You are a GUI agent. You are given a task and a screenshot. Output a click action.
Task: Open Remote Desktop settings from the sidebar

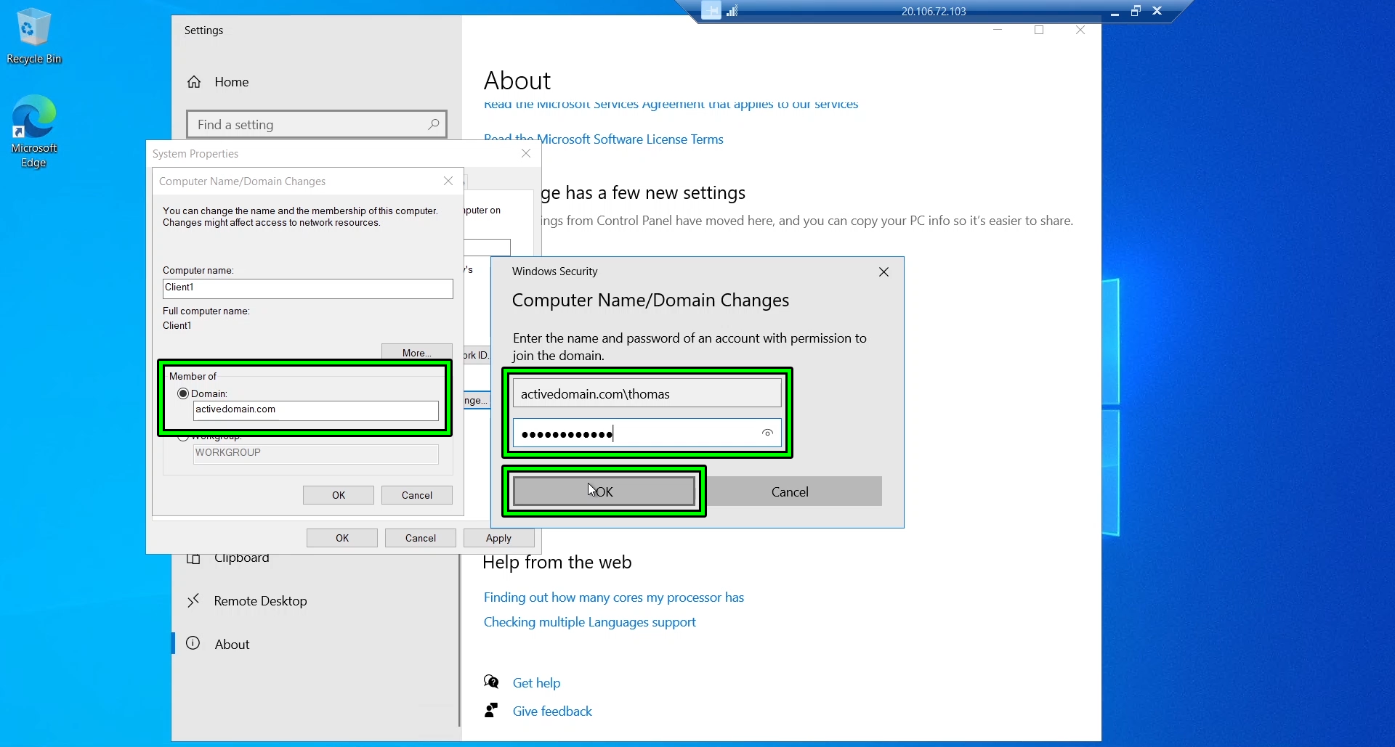pyautogui.click(x=259, y=600)
